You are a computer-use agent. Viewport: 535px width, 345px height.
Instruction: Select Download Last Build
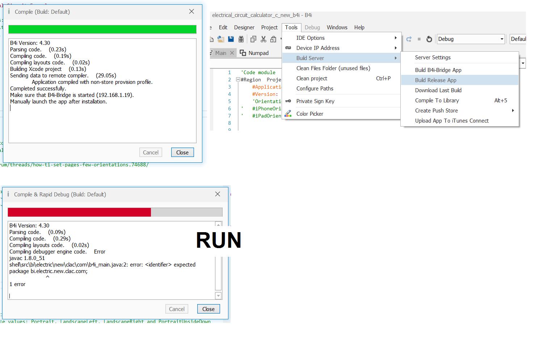click(460, 90)
